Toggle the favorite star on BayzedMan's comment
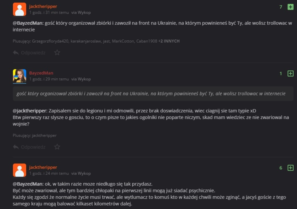 coord(57,147)
